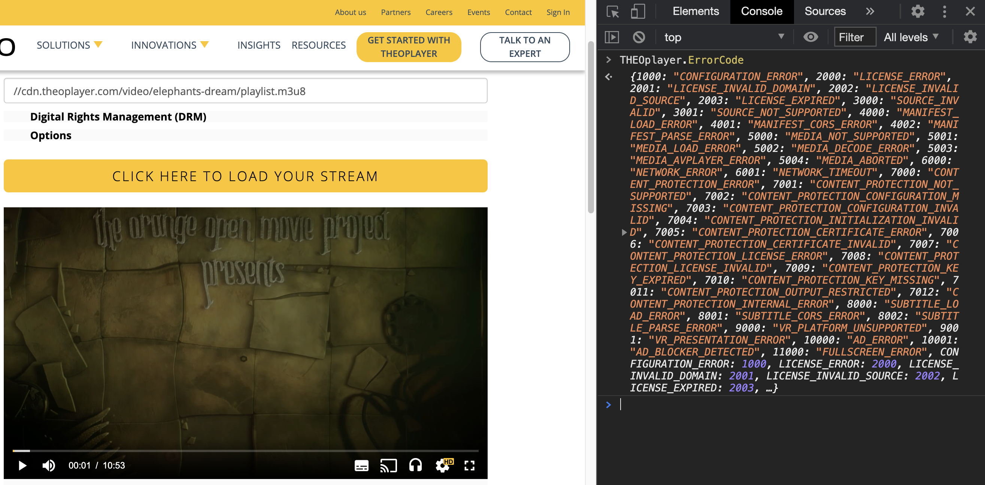The height and width of the screenshot is (485, 985).
Task: Click CLICK HERE TO LOAD YOUR STREAM
Action: click(x=245, y=176)
